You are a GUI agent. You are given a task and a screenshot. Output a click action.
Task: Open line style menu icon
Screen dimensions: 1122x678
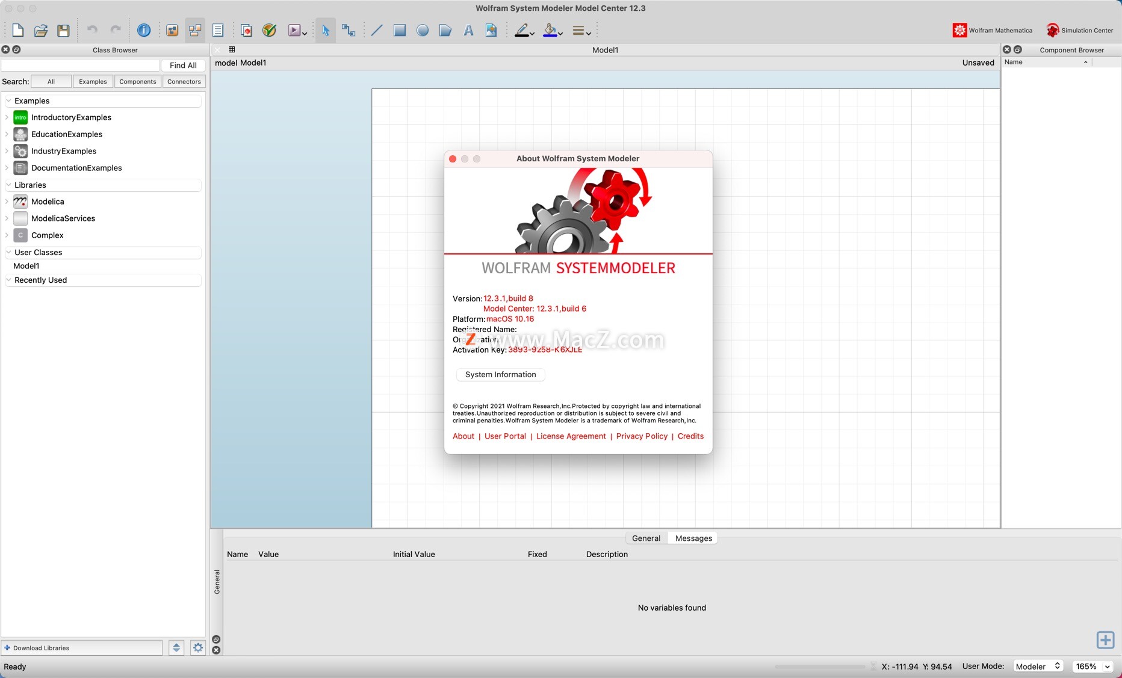tap(578, 30)
